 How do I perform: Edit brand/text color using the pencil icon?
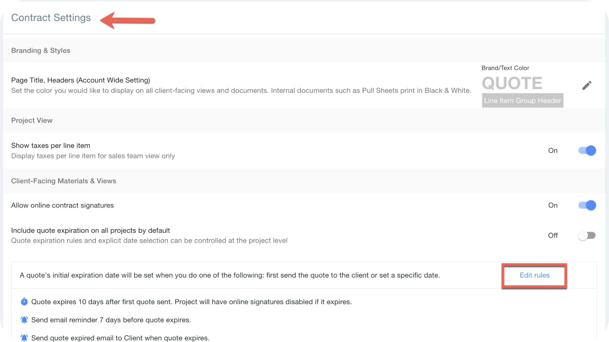tap(587, 85)
